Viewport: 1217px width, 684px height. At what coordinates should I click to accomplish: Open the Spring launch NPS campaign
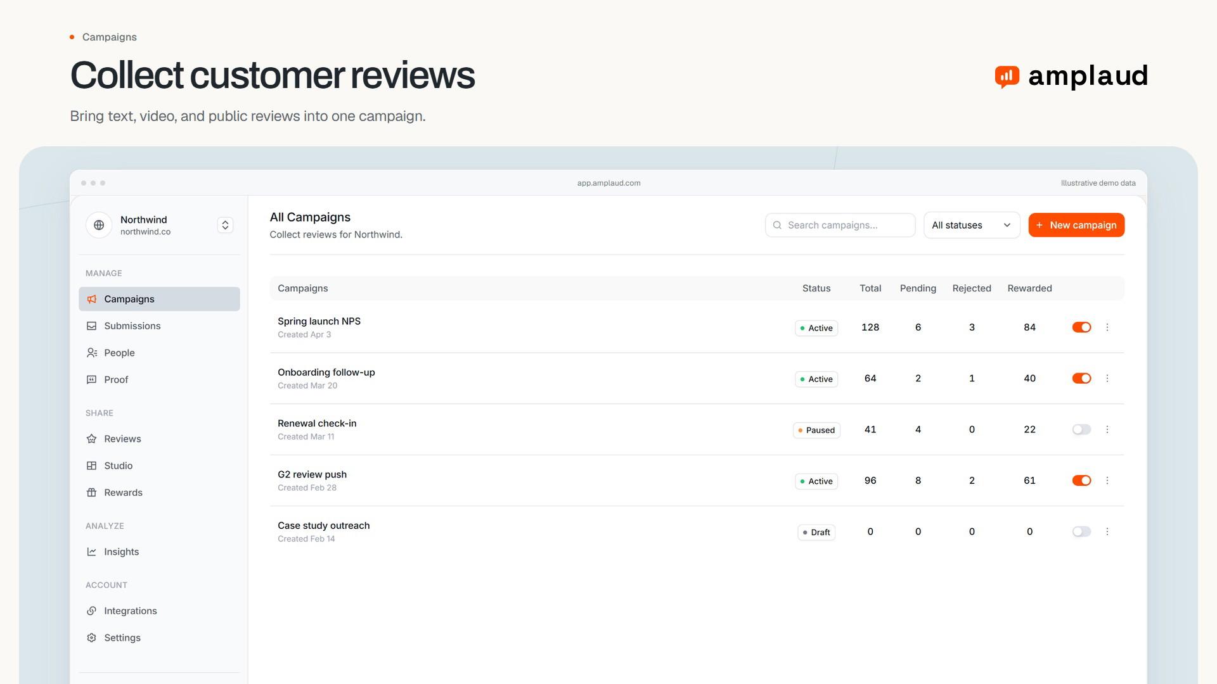click(x=319, y=321)
